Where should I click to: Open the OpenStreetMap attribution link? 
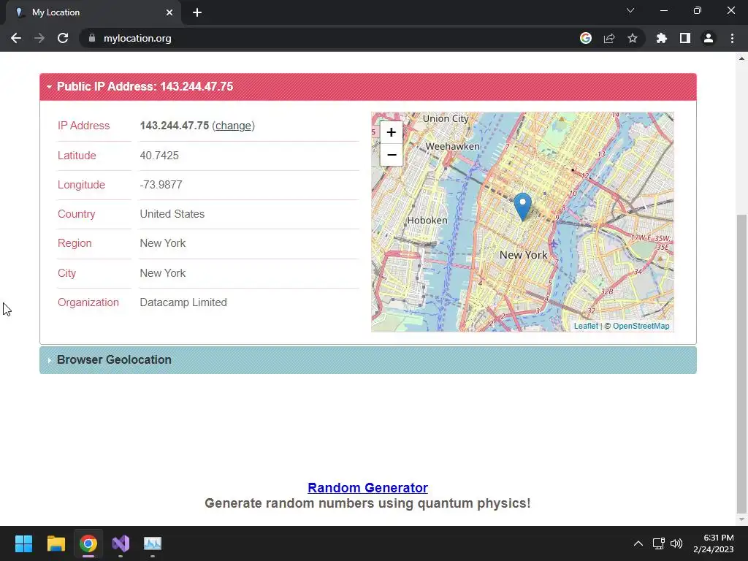click(641, 326)
